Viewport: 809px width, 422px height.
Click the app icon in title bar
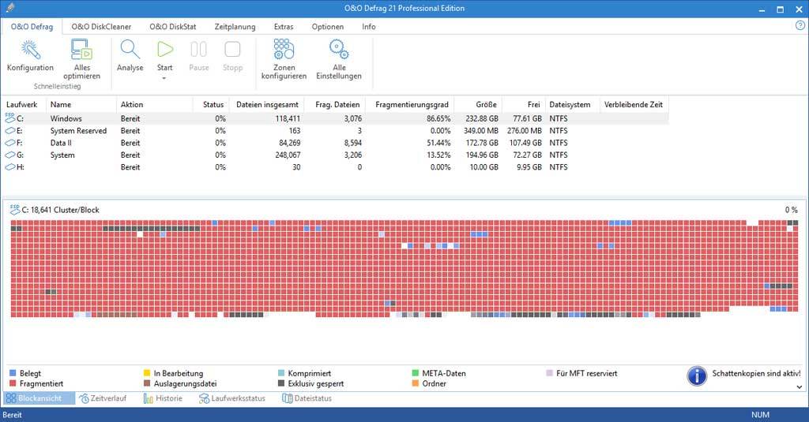pyautogui.click(x=10, y=8)
